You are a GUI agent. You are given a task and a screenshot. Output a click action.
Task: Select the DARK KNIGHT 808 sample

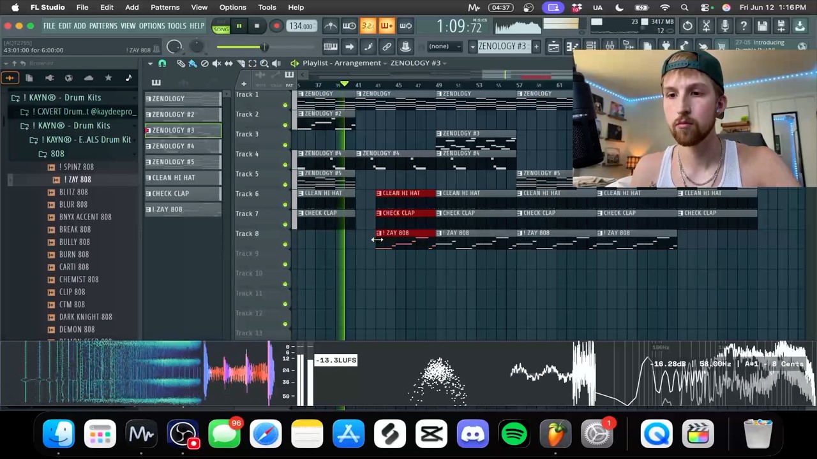coord(80,317)
